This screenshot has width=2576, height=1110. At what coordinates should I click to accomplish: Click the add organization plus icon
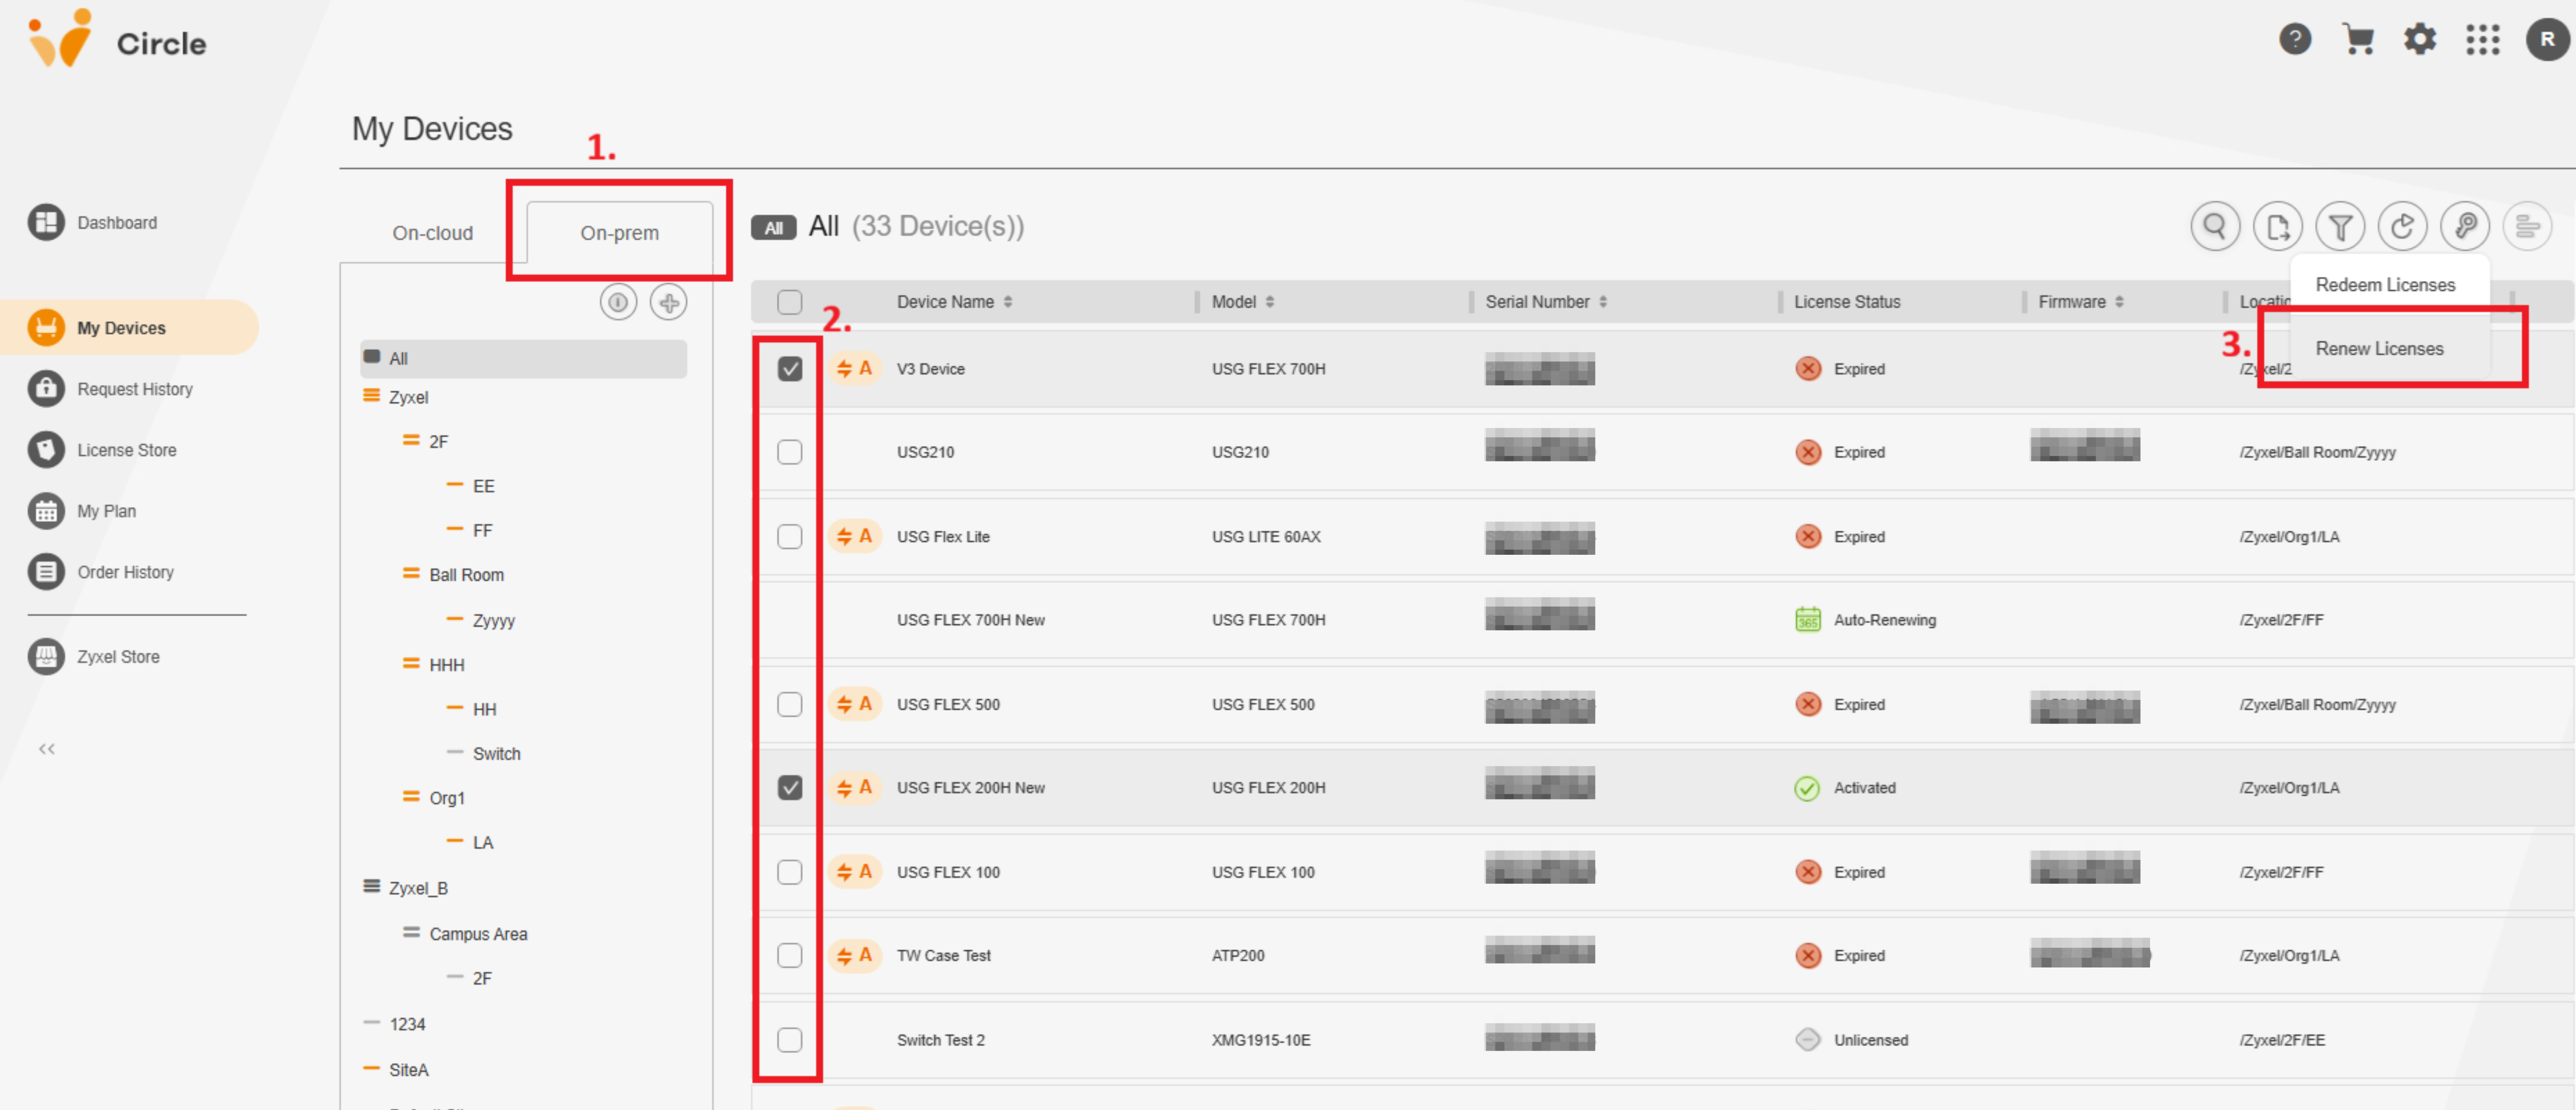point(668,302)
